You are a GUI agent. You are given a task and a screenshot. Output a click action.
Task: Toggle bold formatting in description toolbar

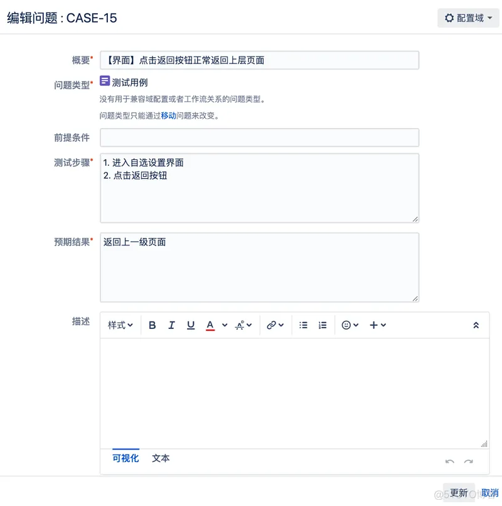(x=152, y=325)
